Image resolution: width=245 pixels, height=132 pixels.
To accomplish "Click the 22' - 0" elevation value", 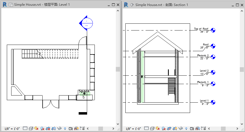I will pos(205,58).
